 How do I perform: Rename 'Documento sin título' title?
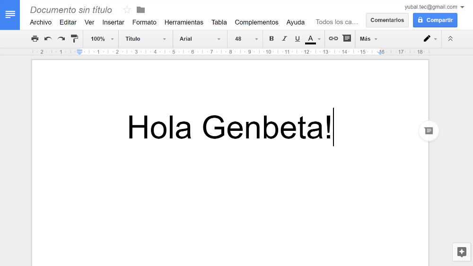click(71, 10)
